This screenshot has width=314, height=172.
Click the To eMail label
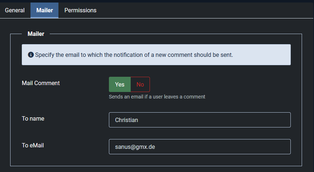(x=35, y=145)
